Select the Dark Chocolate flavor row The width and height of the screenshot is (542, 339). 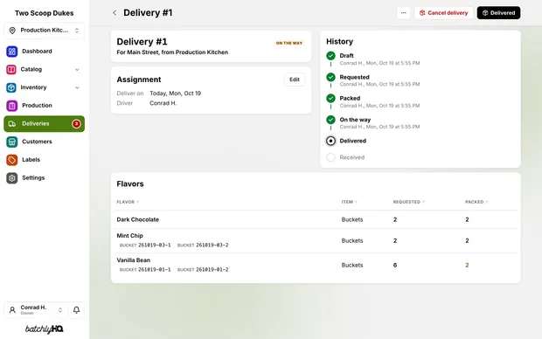pyautogui.click(x=316, y=219)
